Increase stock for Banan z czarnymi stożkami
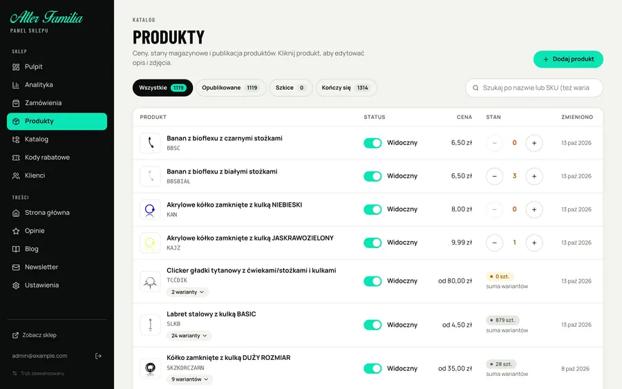Image resolution: width=622 pixels, height=389 pixels. [x=534, y=143]
